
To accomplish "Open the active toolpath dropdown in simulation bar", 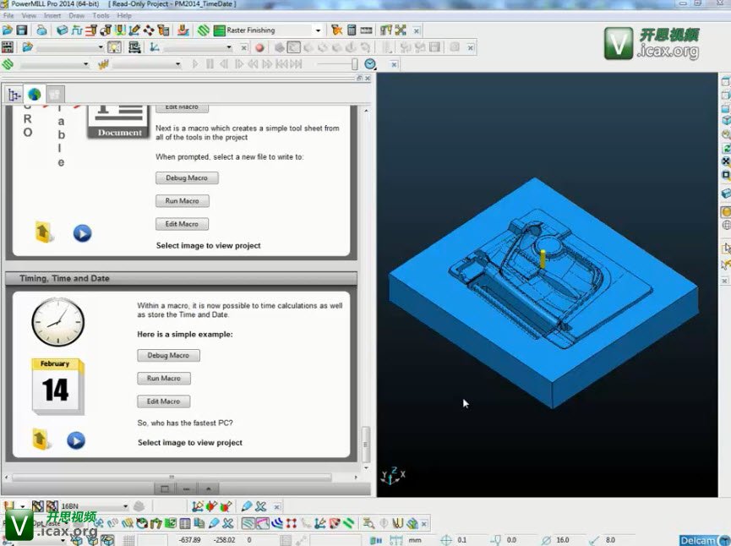I will [x=85, y=64].
